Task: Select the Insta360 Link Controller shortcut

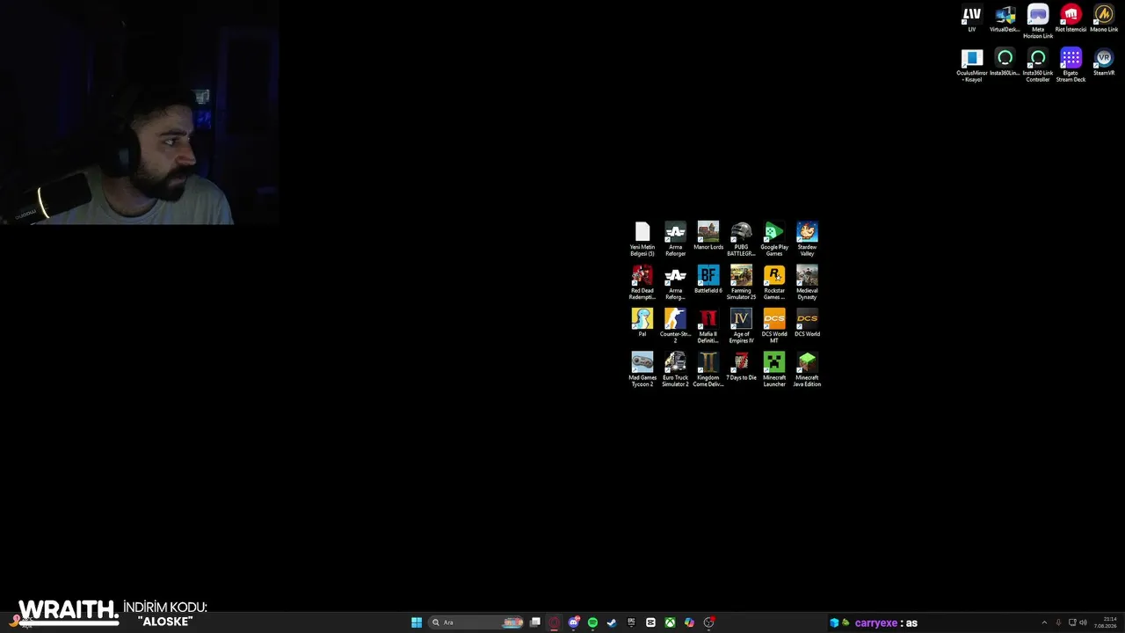Action: [1038, 65]
